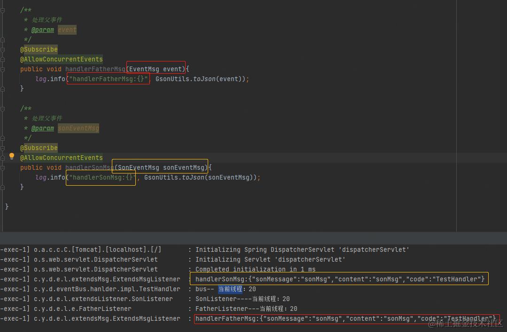Click c.y.d.eventBus.hanlder.impl.TestHandler logger name

click(107, 289)
